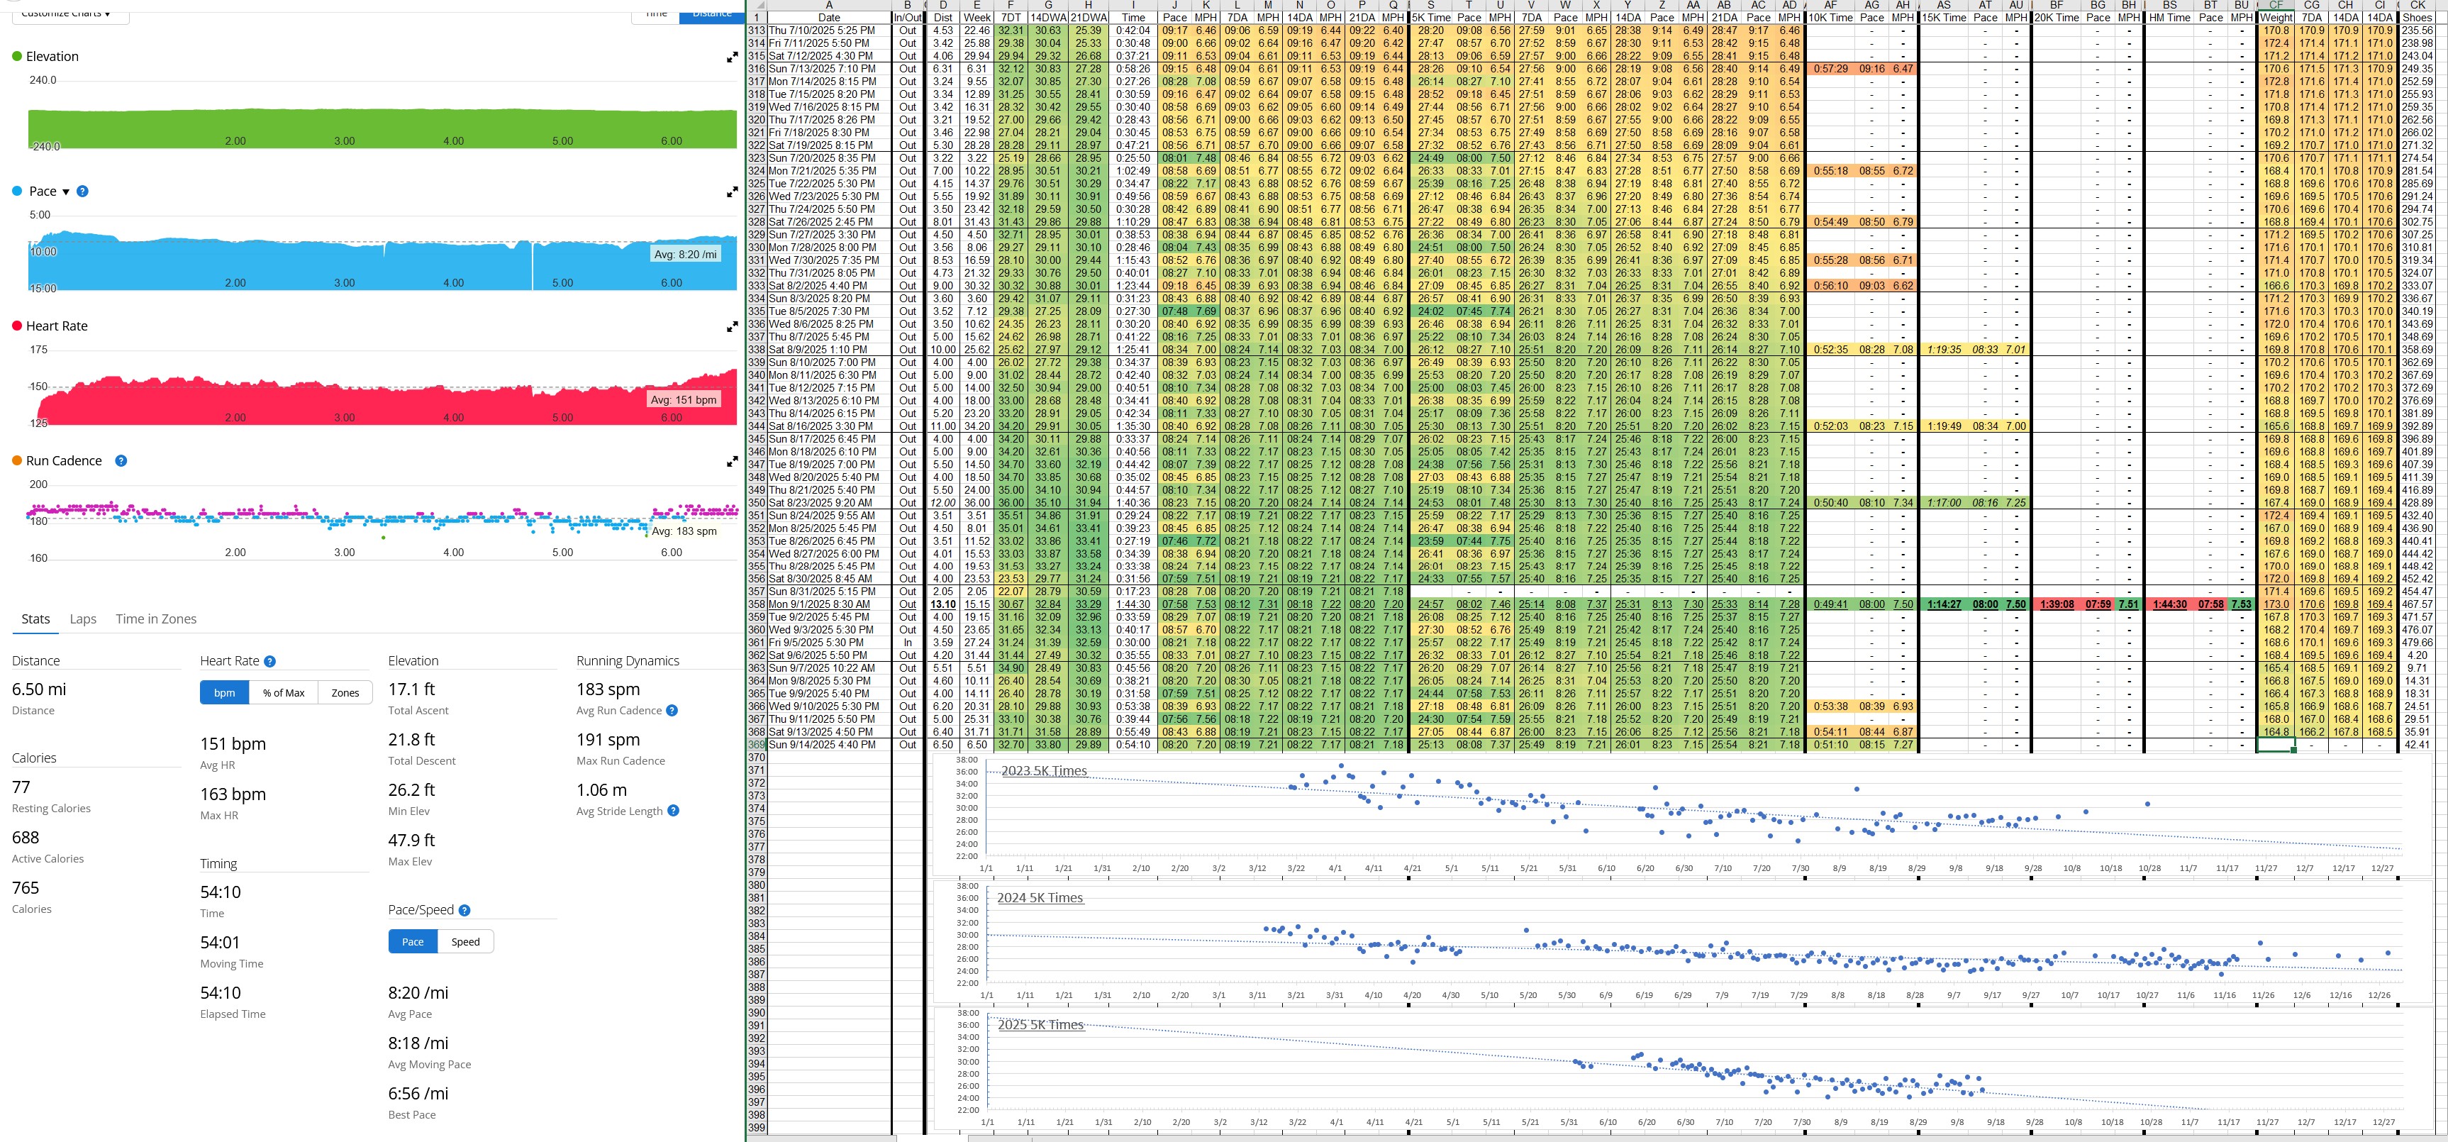This screenshot has height=1142, width=2448.
Task: Expand the Heart Rate chart to fullscreen
Action: click(732, 326)
